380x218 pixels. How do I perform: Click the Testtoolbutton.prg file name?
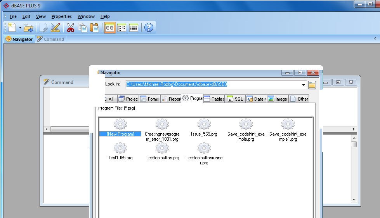[x=162, y=158]
